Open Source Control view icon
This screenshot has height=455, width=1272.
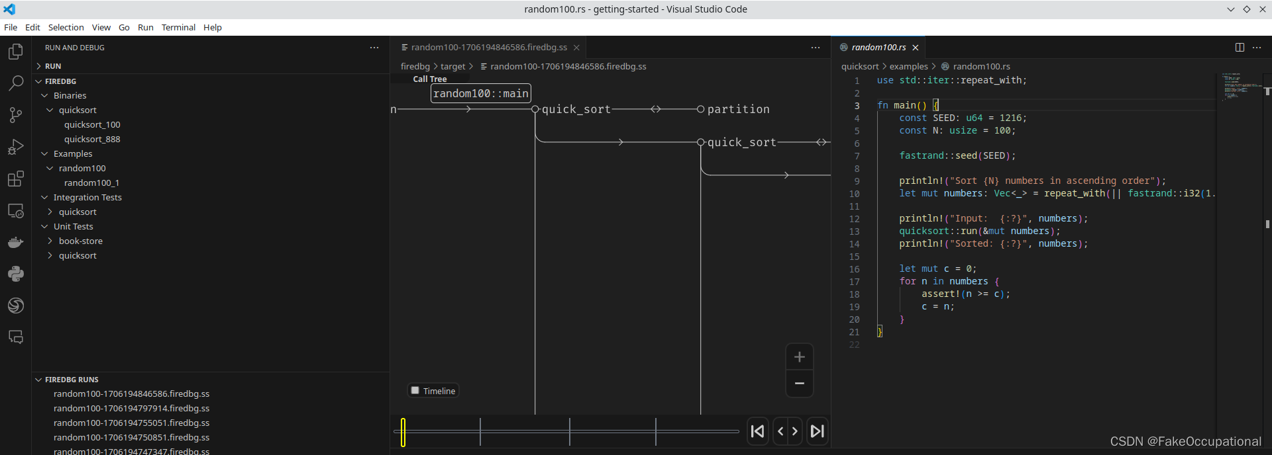click(16, 115)
